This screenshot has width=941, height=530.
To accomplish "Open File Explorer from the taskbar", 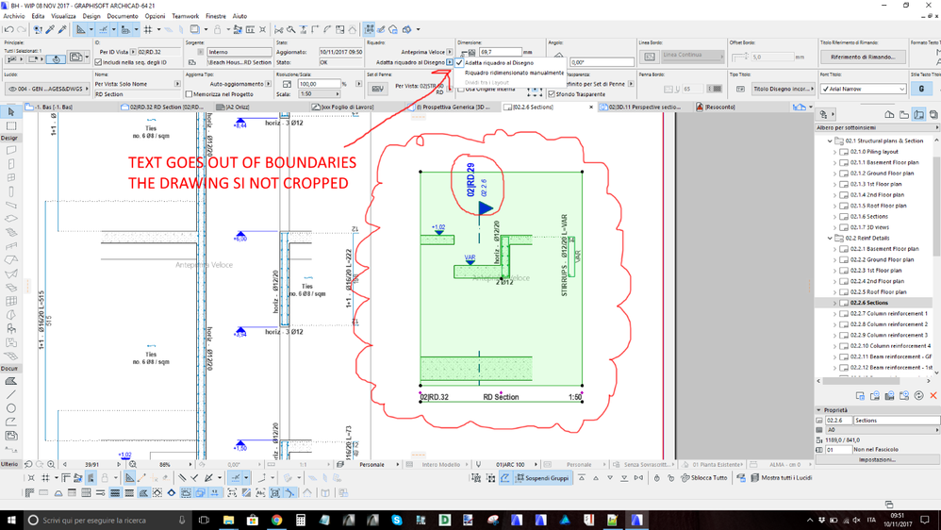I will [228, 520].
